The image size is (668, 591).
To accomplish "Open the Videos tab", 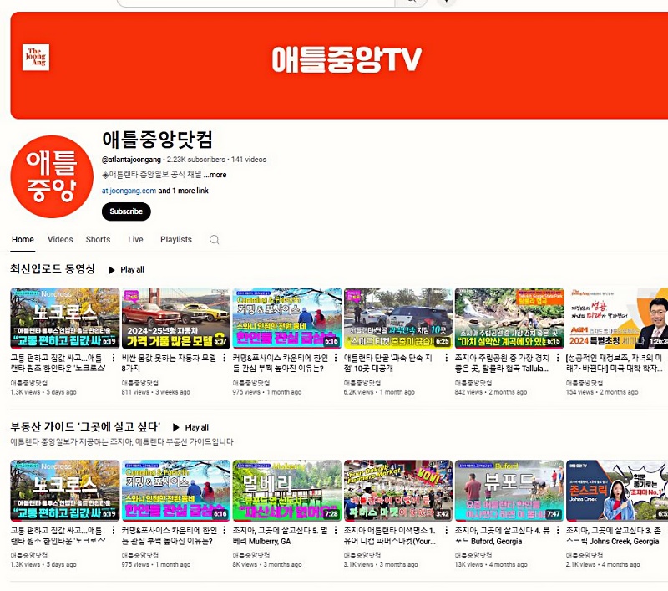I will click(x=60, y=240).
